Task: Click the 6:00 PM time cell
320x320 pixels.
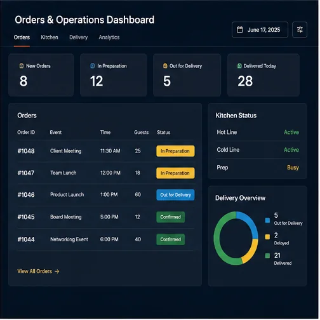Action: pyautogui.click(x=110, y=240)
